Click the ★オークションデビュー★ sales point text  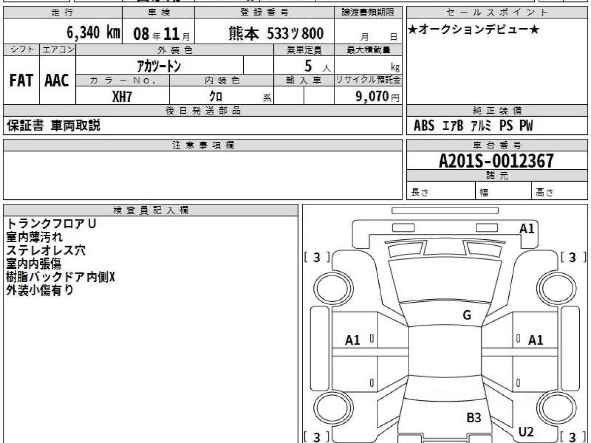474,30
